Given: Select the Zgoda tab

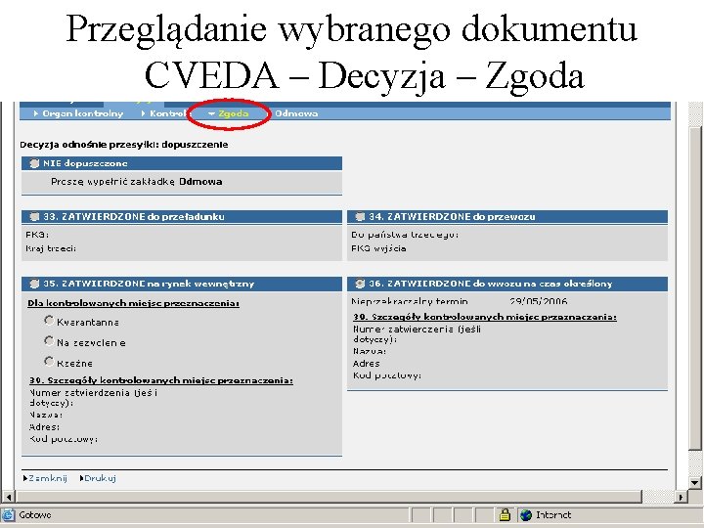Looking at the screenshot, I should tap(229, 113).
